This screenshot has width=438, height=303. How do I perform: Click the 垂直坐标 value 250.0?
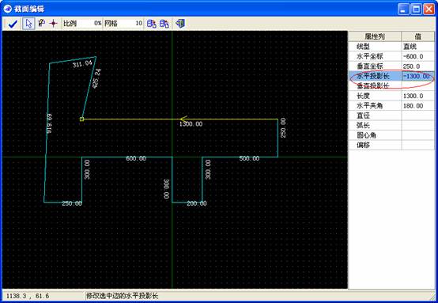click(x=418, y=66)
